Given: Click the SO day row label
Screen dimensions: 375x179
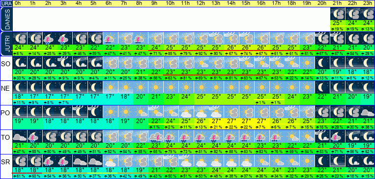Looking at the screenshot, I should point(6,68).
